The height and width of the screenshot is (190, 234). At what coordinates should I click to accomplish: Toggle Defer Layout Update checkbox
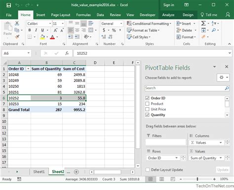tap(148, 170)
